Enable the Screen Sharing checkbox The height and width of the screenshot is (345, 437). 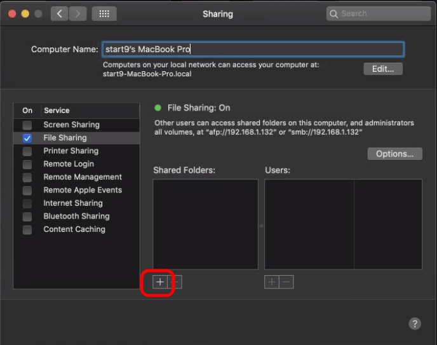[27, 125]
